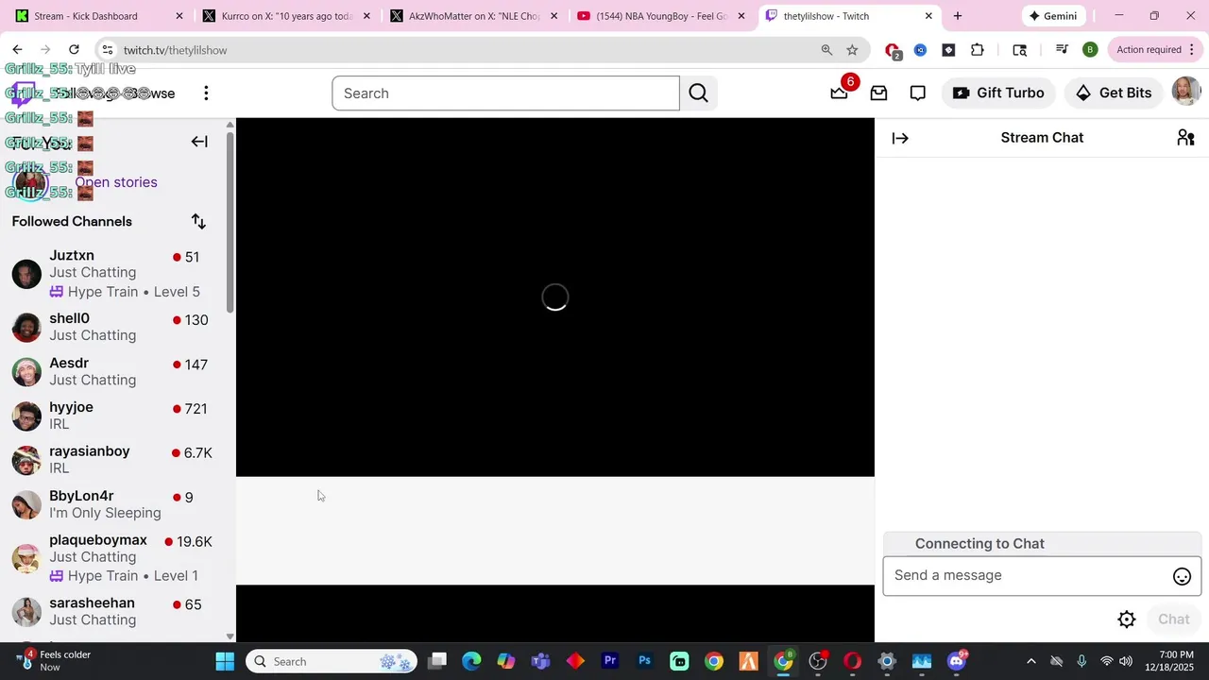Collapse the left sidebar with arrow icon
The width and height of the screenshot is (1209, 680).
199,142
